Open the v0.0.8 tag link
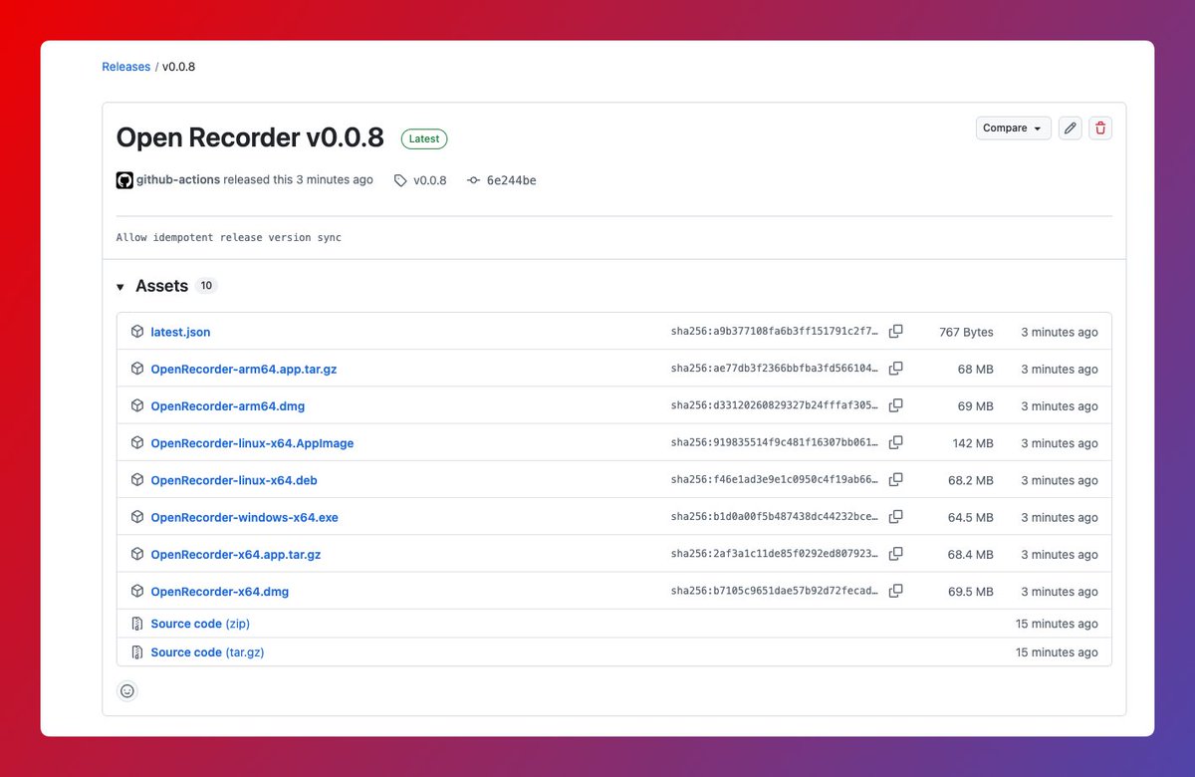This screenshot has height=777, width=1195. pos(430,181)
